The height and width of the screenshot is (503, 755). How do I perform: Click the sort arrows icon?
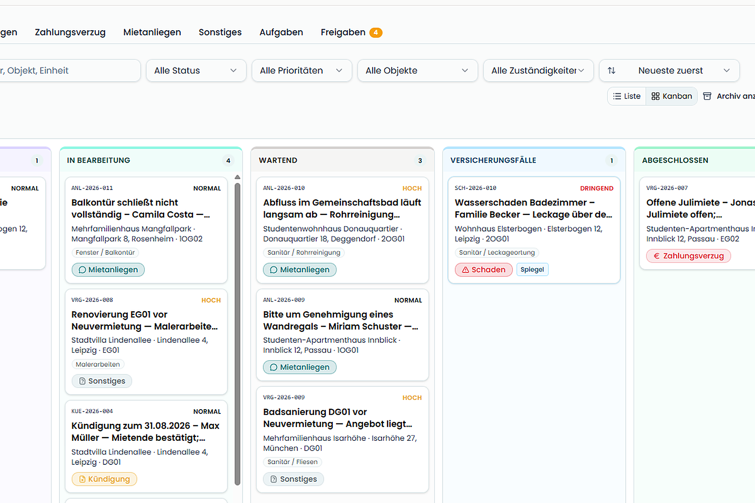pos(612,70)
